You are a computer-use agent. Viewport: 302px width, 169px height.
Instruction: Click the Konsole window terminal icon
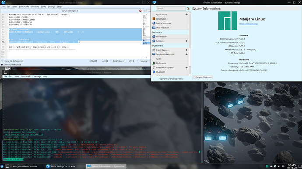tap(6, 72)
